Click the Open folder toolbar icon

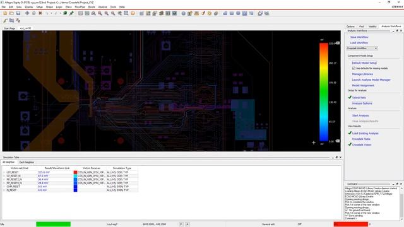[x=11, y=13]
